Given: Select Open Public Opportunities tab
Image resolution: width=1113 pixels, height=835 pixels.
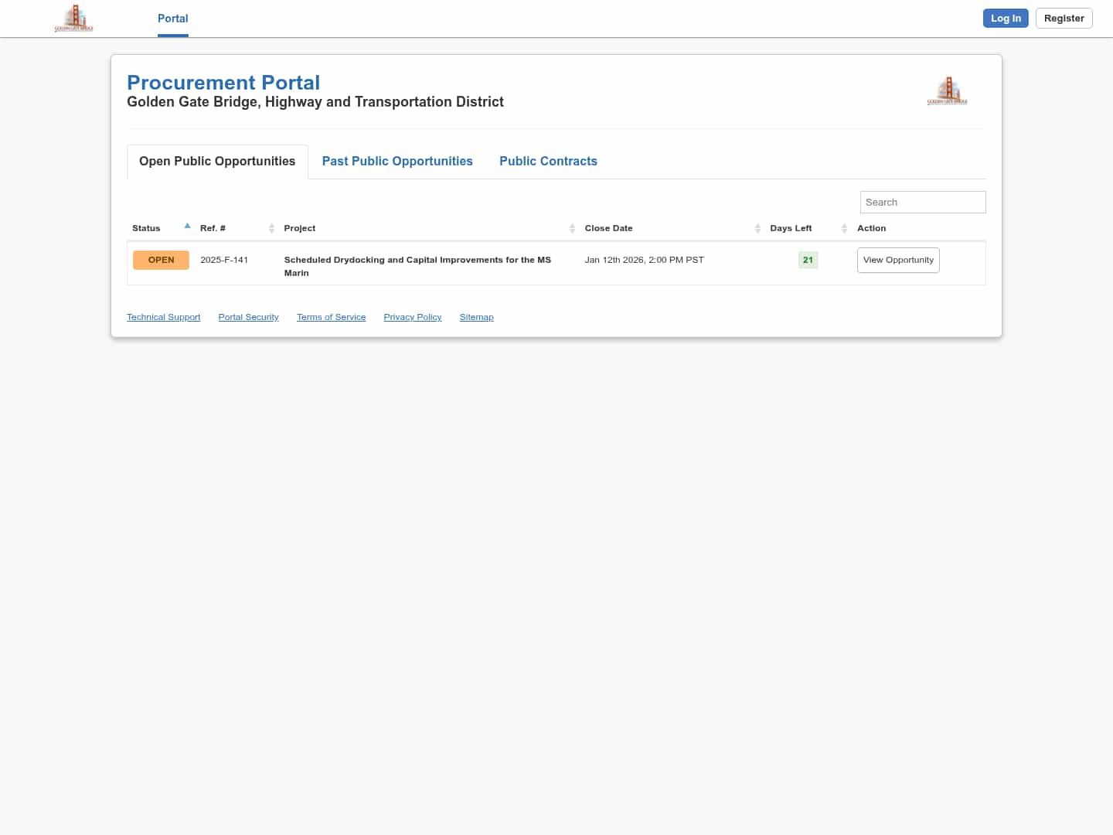Looking at the screenshot, I should (x=217, y=161).
